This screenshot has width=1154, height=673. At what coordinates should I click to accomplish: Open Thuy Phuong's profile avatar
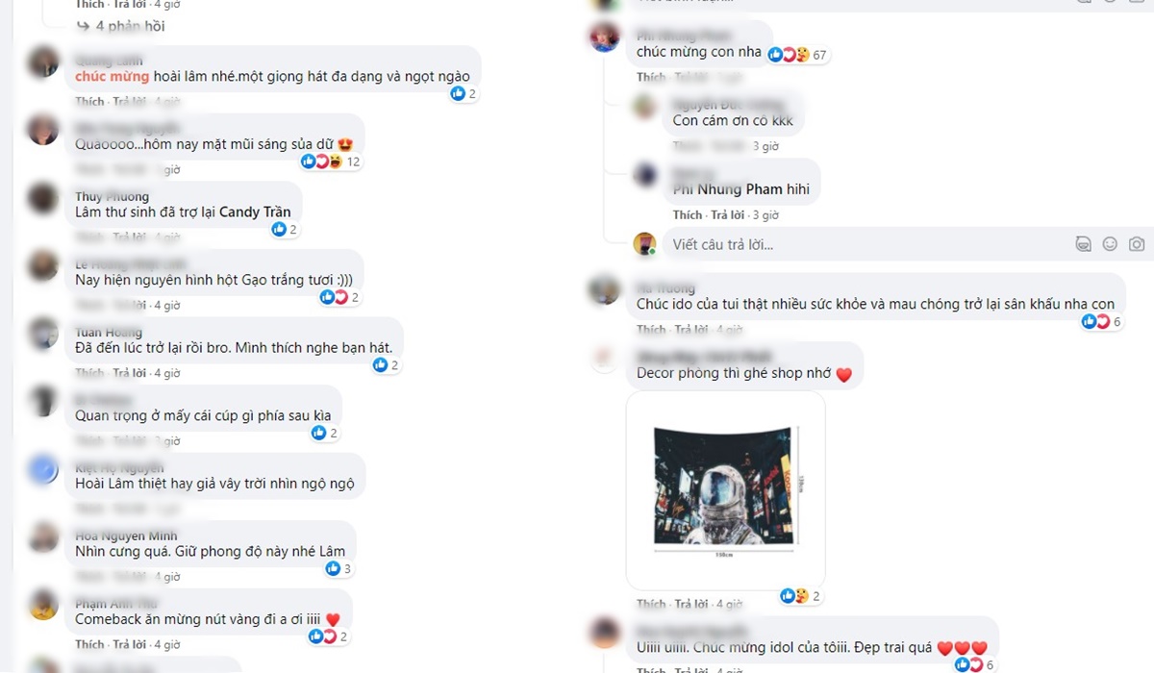pos(43,198)
